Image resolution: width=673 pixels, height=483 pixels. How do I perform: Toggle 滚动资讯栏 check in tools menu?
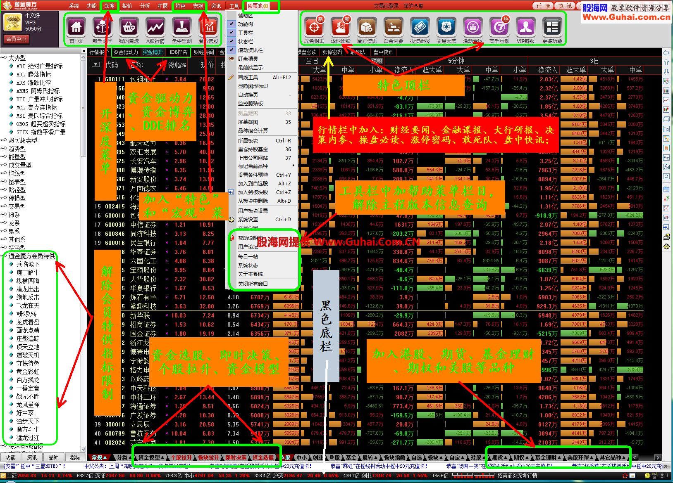coord(231,50)
